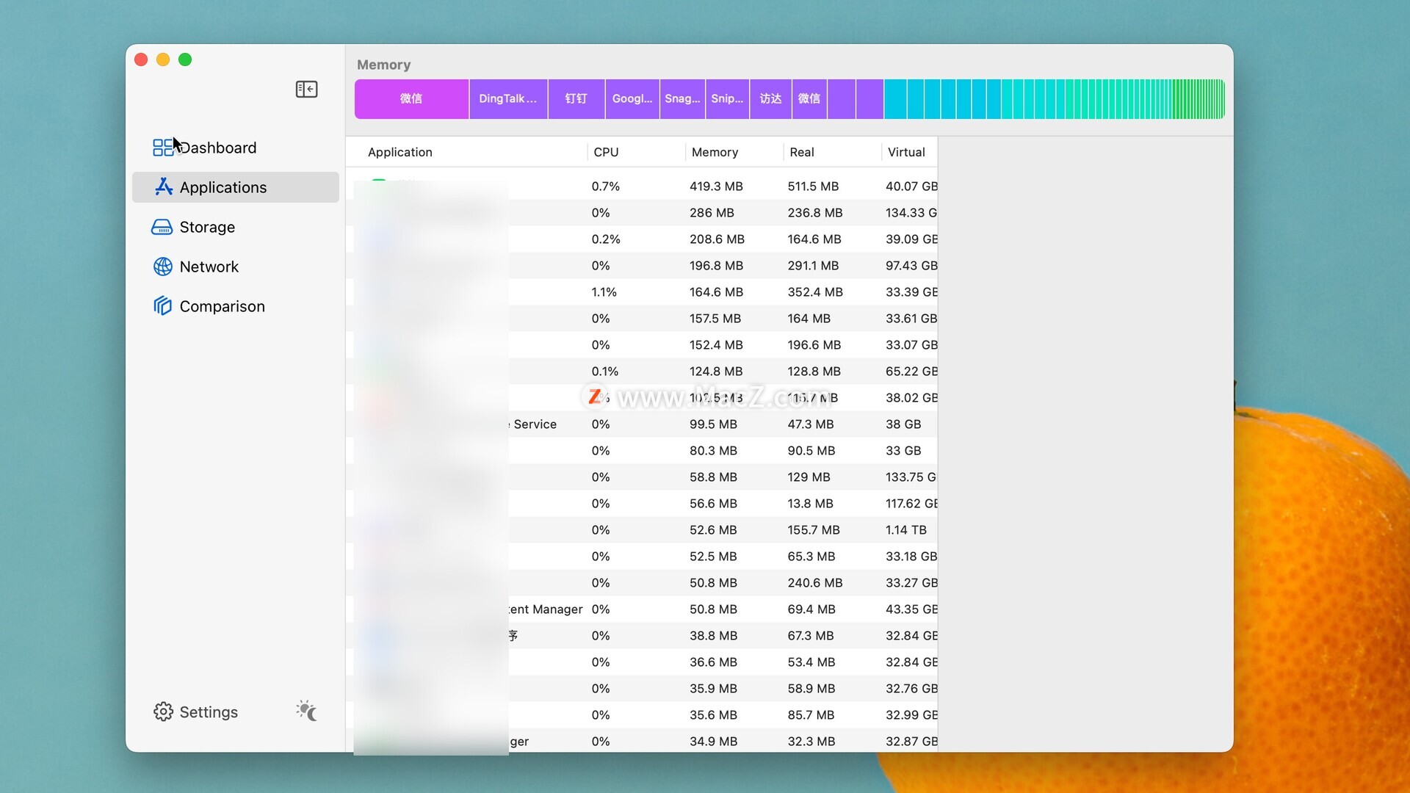Click the 1.14 TB virtual memory value
This screenshot has height=793, width=1410.
point(905,530)
